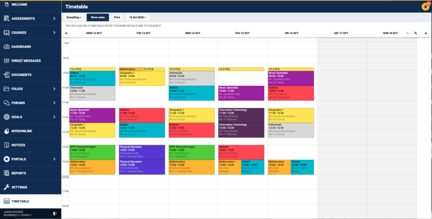Open Friday 15:00 History entry
This screenshot has height=219, width=432.
click(302, 167)
